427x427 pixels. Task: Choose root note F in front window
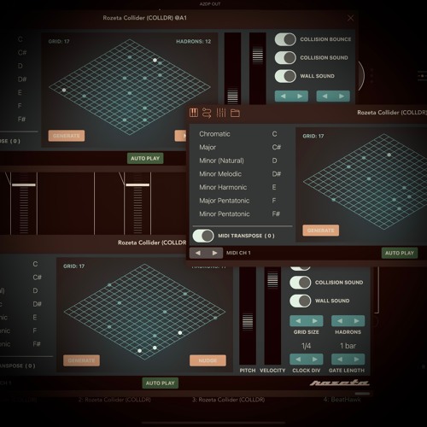point(274,201)
